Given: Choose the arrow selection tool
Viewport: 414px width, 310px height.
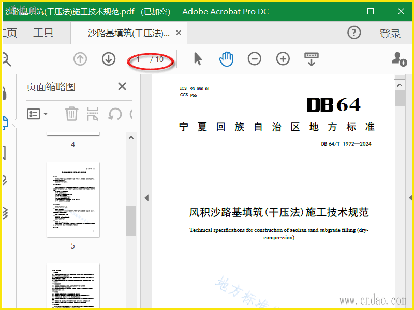Looking at the screenshot, I should point(198,58).
